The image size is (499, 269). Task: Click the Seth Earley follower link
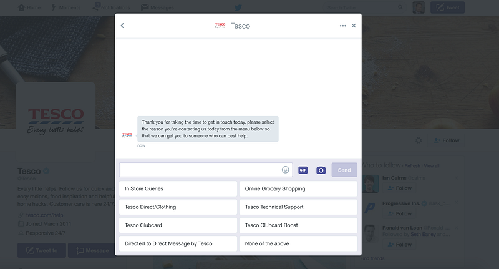pos(423,234)
